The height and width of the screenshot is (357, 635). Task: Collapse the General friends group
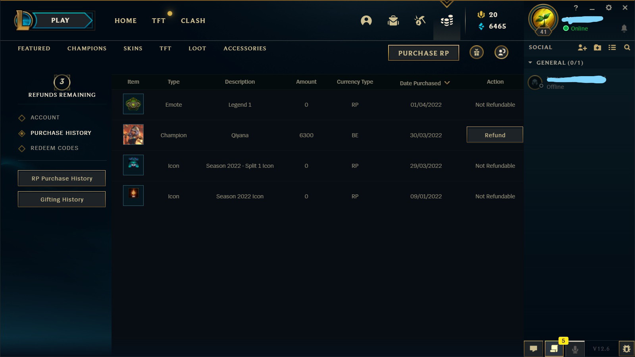(x=530, y=63)
